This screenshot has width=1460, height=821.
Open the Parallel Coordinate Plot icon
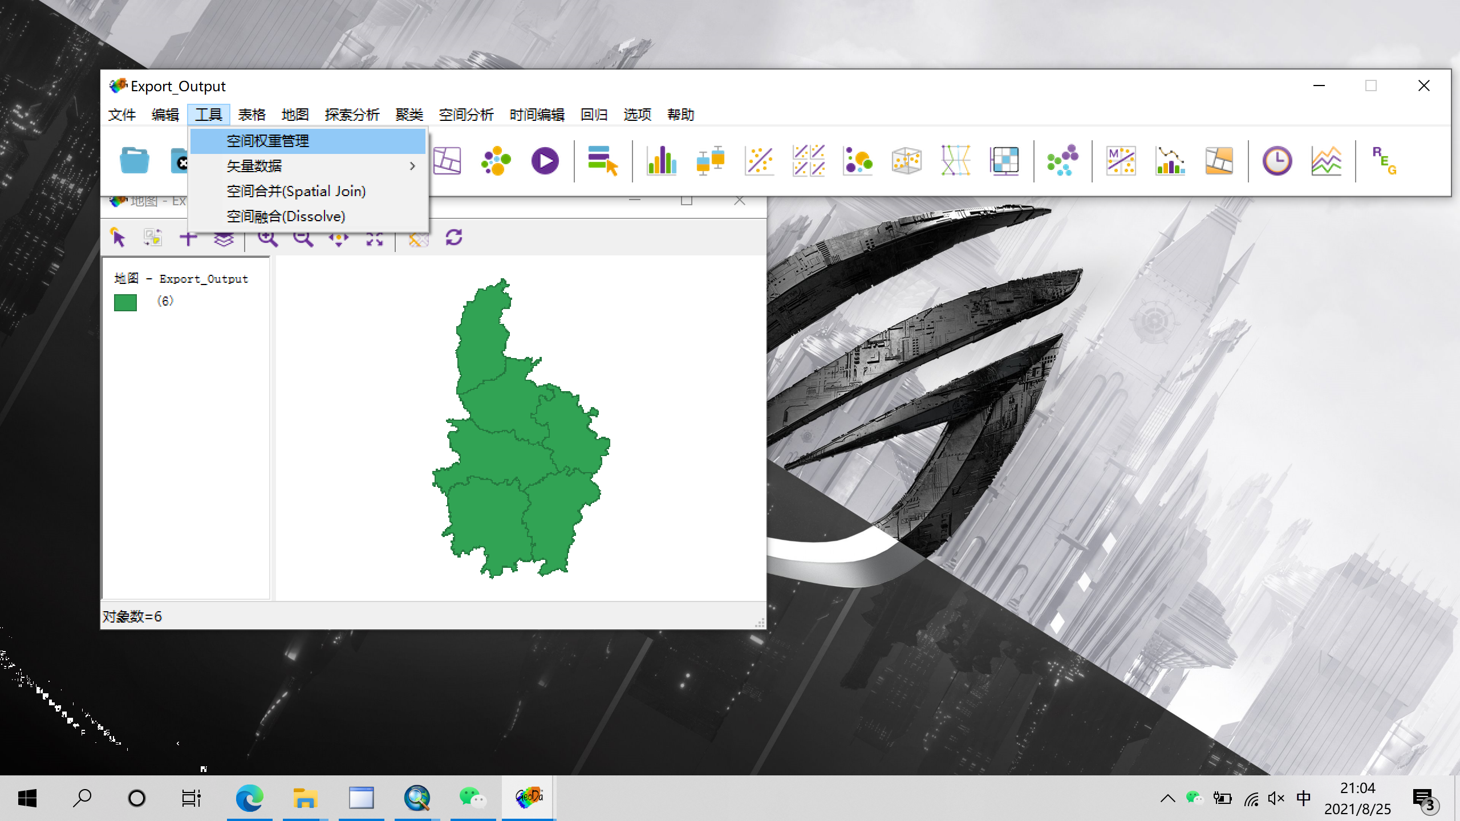click(x=956, y=160)
